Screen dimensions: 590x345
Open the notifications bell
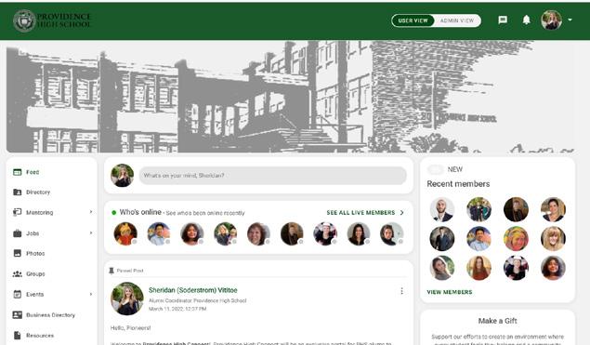click(527, 20)
